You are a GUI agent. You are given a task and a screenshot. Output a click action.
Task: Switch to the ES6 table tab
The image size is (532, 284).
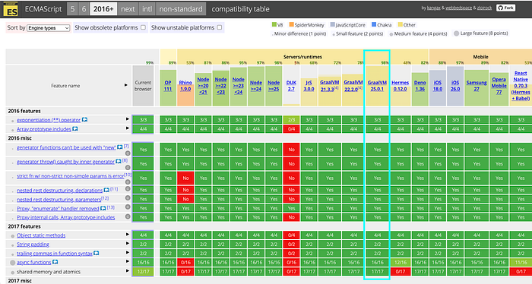coord(84,9)
